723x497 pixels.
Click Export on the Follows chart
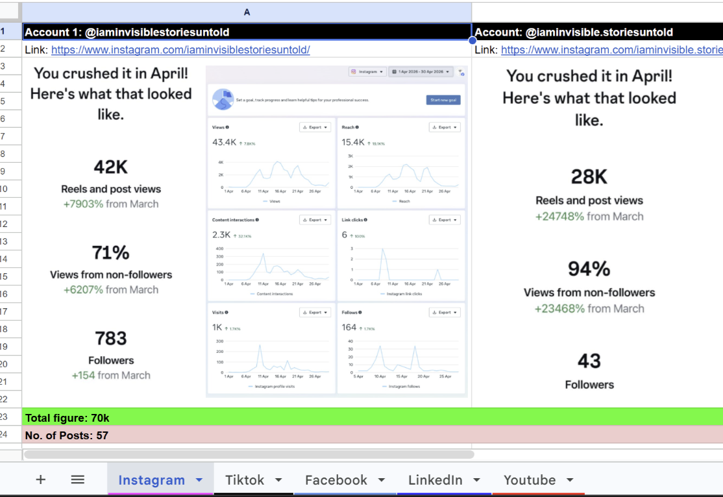click(x=445, y=313)
